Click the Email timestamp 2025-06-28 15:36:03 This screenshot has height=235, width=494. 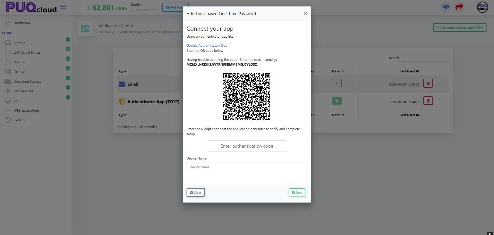click(x=404, y=85)
